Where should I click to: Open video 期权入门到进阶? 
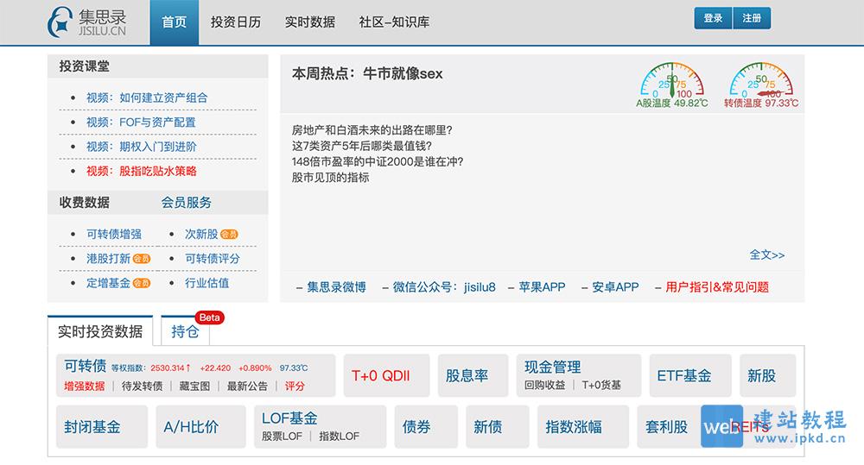142,147
